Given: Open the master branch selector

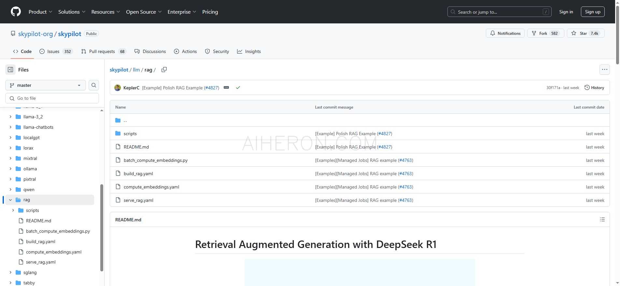Looking at the screenshot, I should (x=46, y=85).
